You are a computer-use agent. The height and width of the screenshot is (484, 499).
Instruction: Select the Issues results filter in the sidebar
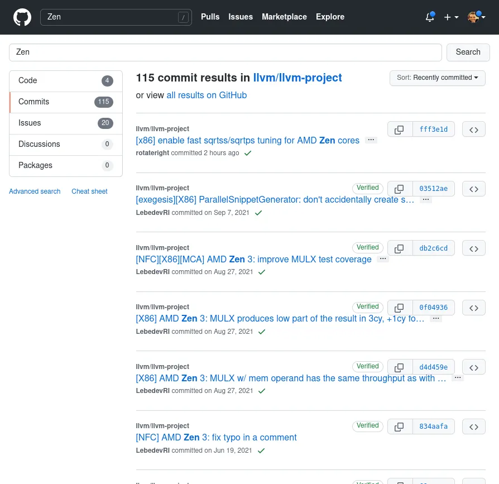[x=66, y=123]
